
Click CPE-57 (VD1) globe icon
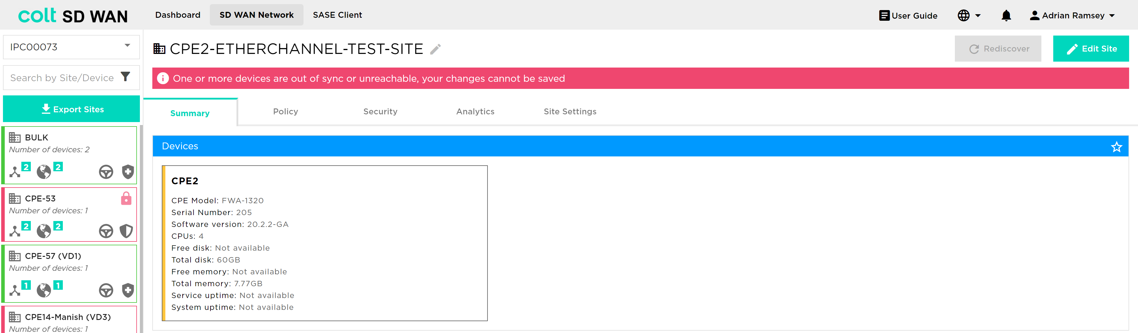click(x=44, y=290)
